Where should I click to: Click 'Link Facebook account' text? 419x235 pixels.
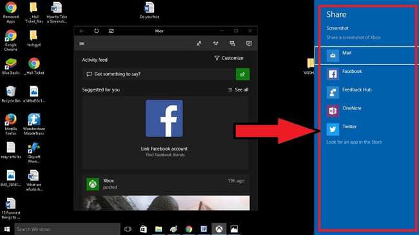[164, 149]
